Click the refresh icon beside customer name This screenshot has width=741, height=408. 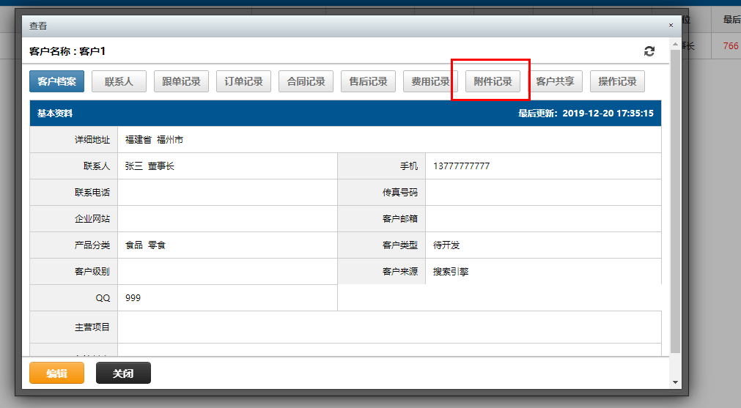click(649, 51)
